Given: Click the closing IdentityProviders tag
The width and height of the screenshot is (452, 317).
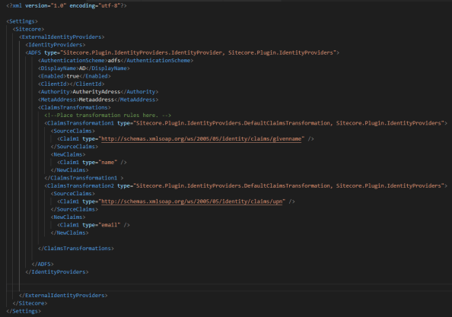Looking at the screenshot, I should [x=57, y=272].
